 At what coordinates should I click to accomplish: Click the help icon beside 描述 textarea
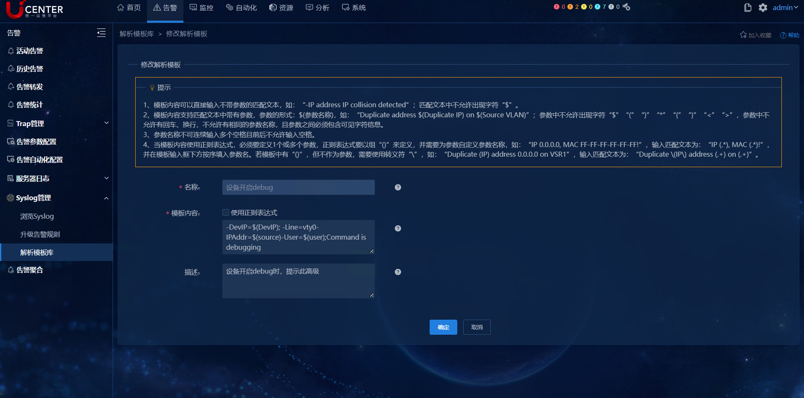point(398,272)
